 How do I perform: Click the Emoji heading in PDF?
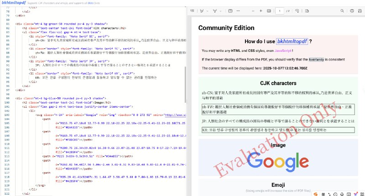278,185
